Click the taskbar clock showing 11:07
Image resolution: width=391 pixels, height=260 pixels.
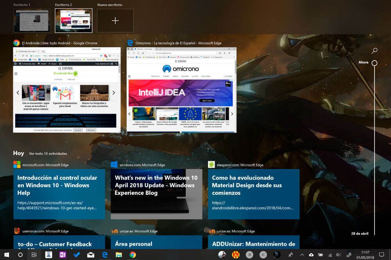[365, 255]
